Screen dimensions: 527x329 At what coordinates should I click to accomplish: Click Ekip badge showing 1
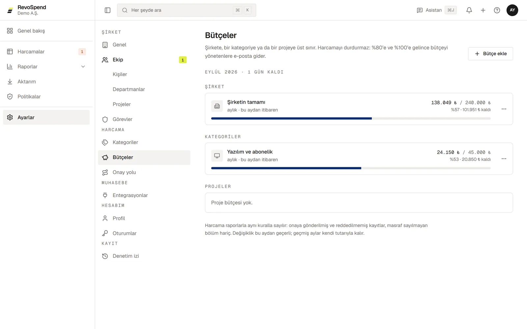183,60
